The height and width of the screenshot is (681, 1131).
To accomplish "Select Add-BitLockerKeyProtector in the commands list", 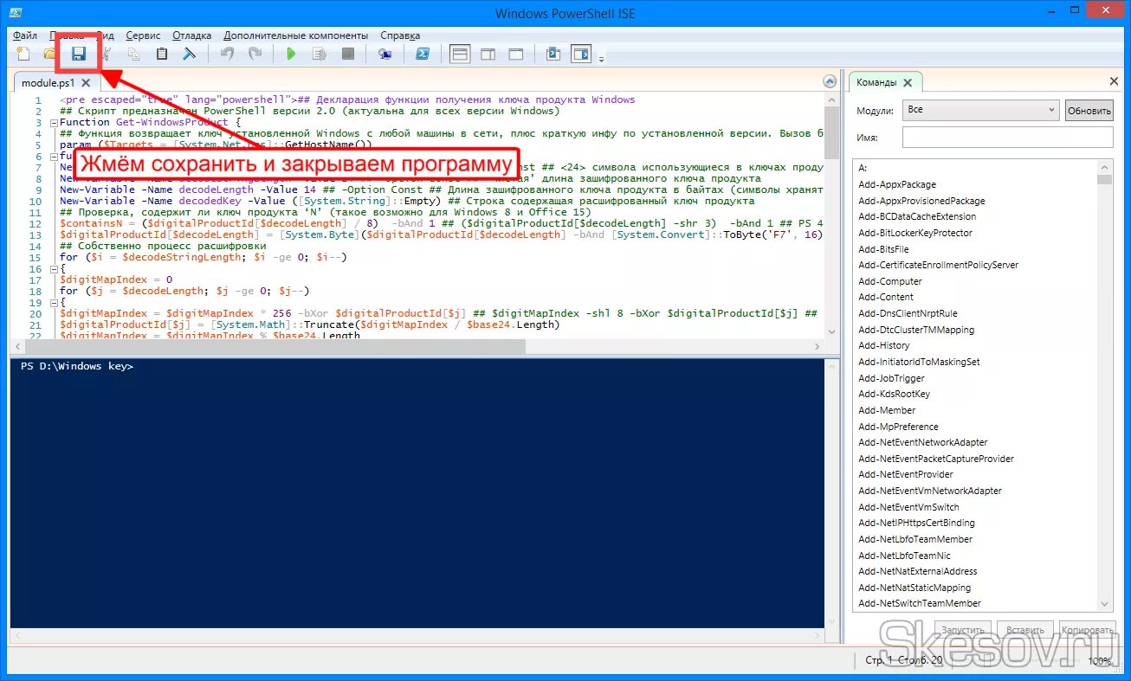I will click(915, 233).
